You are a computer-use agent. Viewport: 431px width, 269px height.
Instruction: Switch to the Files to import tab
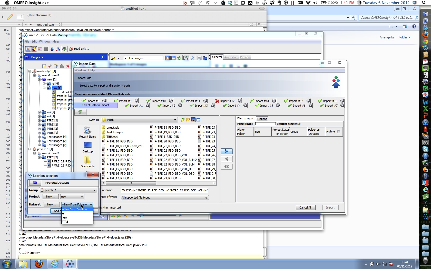click(246, 118)
